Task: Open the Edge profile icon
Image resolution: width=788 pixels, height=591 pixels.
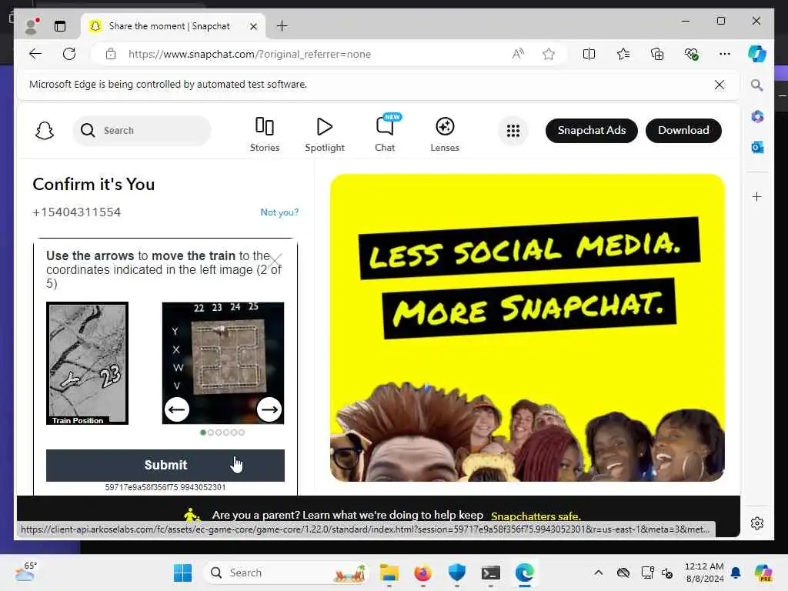Action: 32,26
